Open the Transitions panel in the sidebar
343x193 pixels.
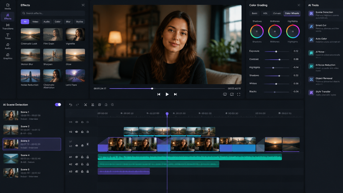[8, 26]
